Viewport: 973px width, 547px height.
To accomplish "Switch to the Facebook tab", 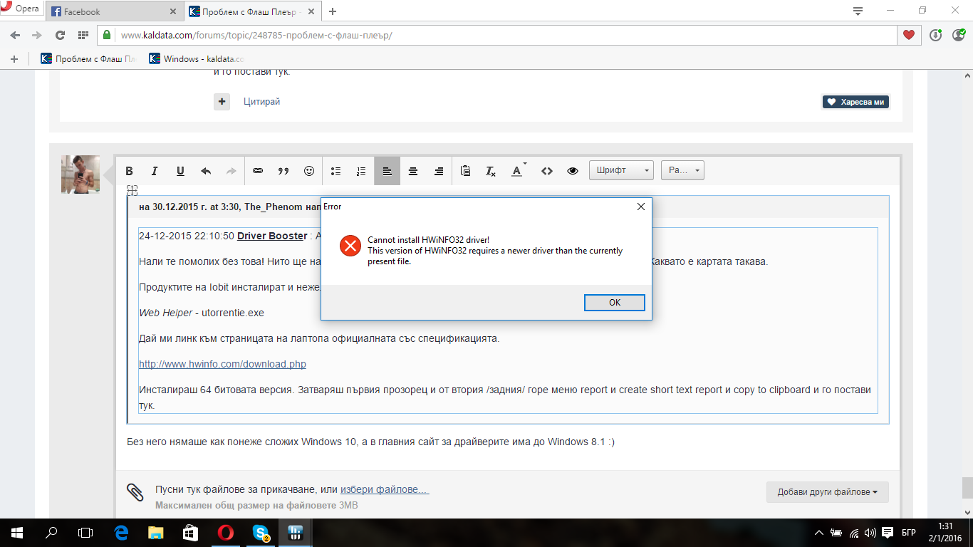I will [x=114, y=11].
